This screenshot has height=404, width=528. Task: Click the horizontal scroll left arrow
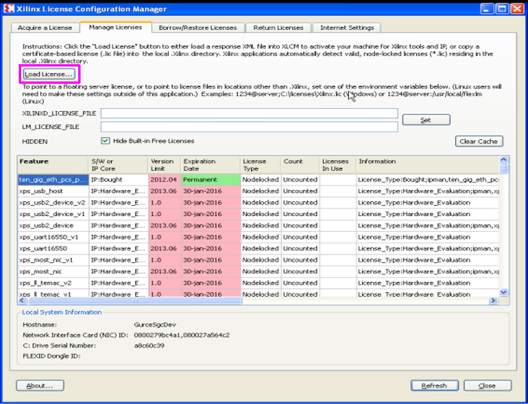click(22, 300)
